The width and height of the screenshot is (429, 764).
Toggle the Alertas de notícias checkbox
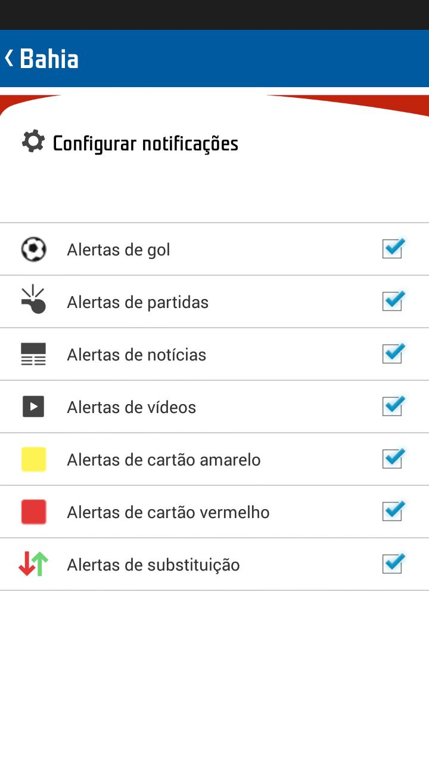point(393,353)
